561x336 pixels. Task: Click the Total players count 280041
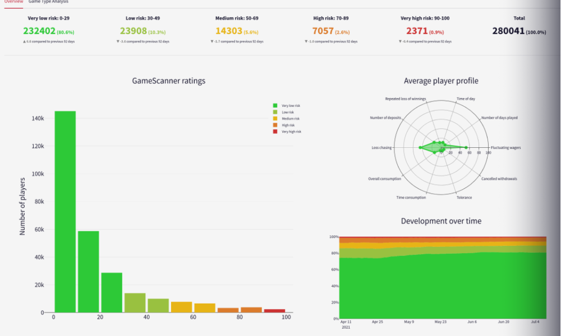tap(508, 31)
